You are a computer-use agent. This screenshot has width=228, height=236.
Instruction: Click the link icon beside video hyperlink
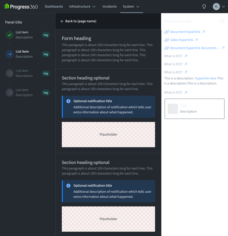point(166,40)
